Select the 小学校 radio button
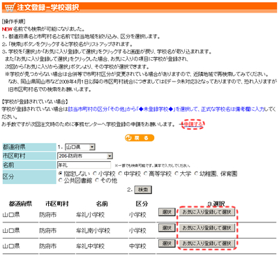This screenshot has width=279, height=258. point(95,174)
